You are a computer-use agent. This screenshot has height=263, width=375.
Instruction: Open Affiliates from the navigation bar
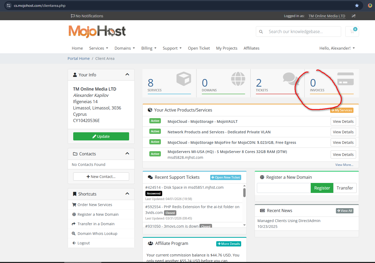[x=251, y=48]
